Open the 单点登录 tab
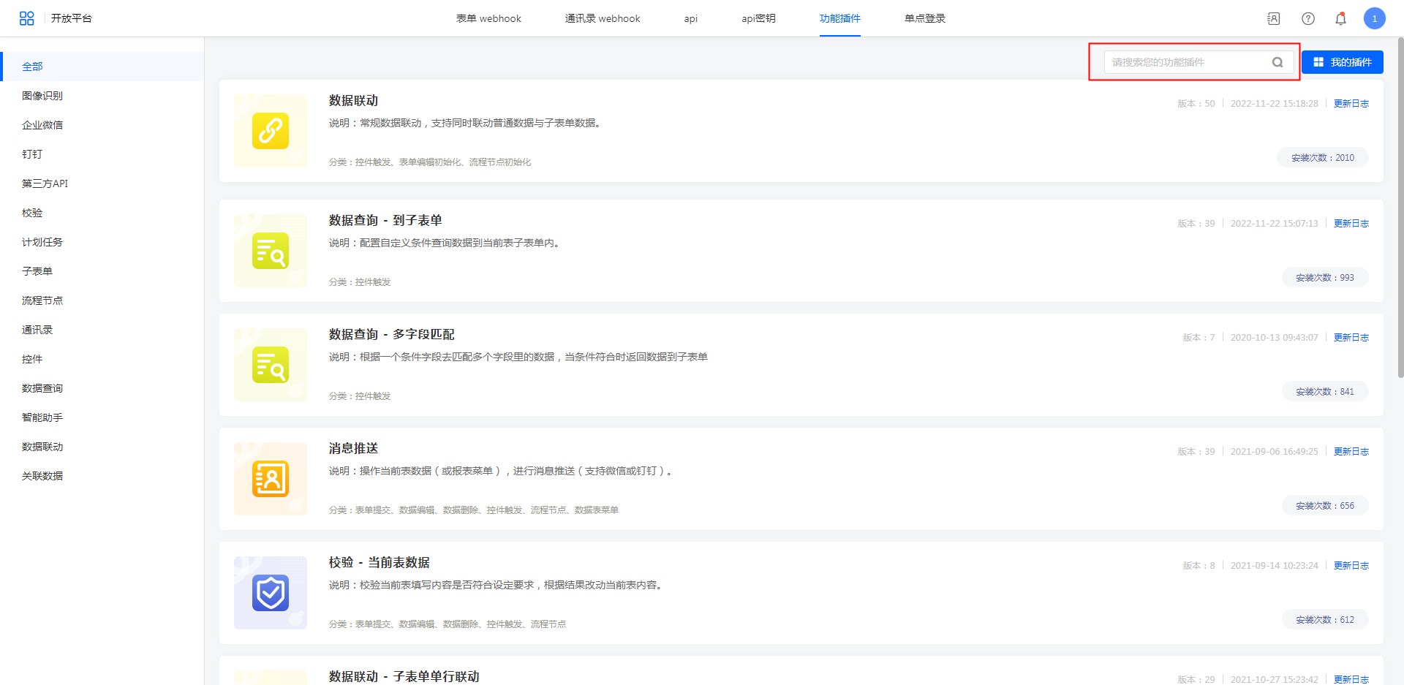Screen dimensions: 1404x685 [x=924, y=18]
